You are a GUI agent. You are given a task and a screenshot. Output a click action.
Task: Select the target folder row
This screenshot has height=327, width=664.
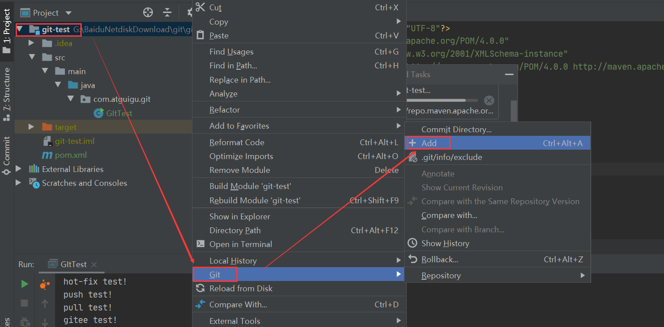pyautogui.click(x=103, y=127)
